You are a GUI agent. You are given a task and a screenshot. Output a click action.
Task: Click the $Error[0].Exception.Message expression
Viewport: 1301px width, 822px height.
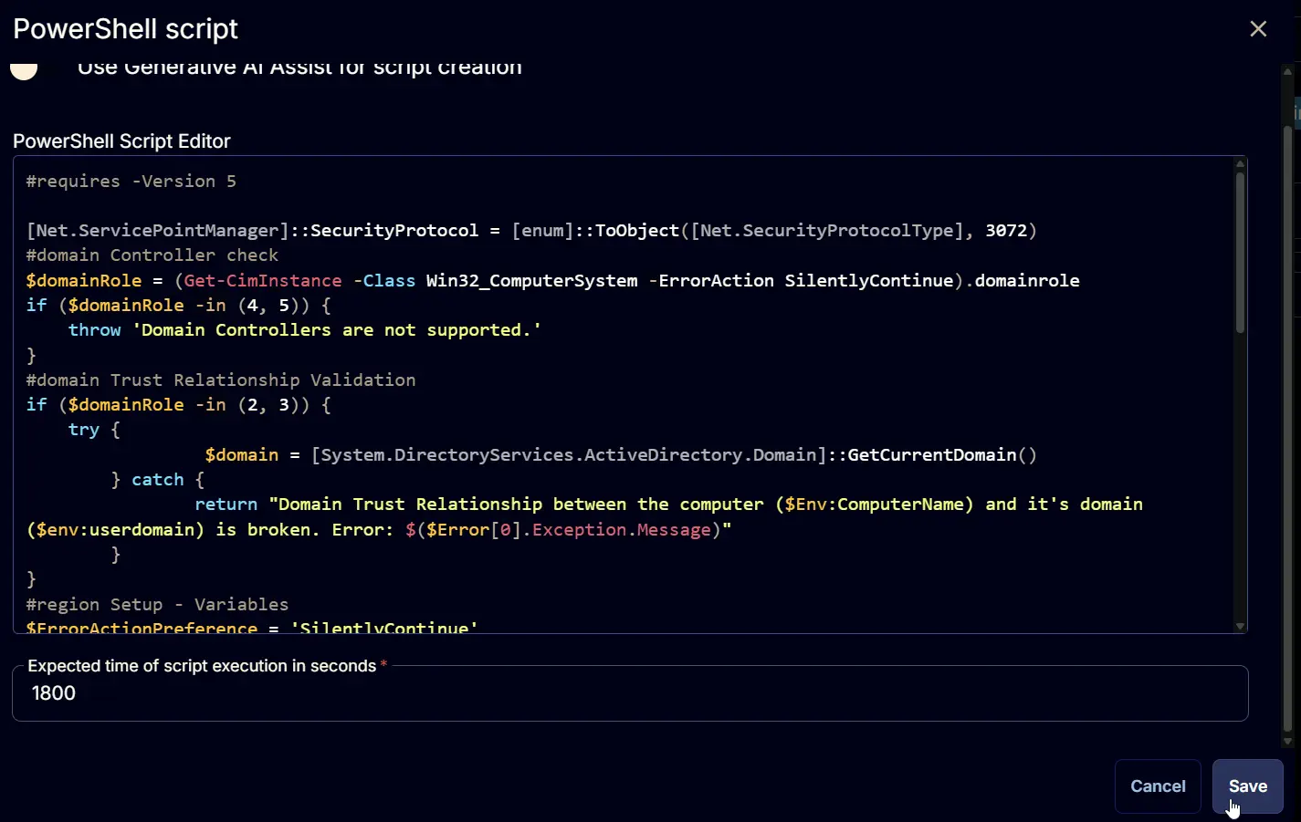[x=564, y=530]
